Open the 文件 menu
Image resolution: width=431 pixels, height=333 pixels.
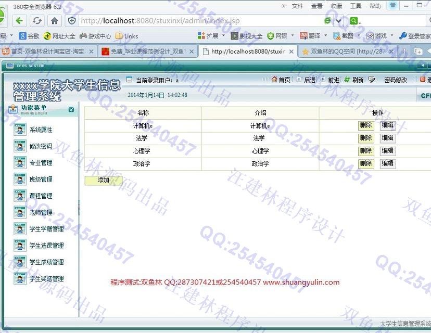pyautogui.click(x=297, y=6)
